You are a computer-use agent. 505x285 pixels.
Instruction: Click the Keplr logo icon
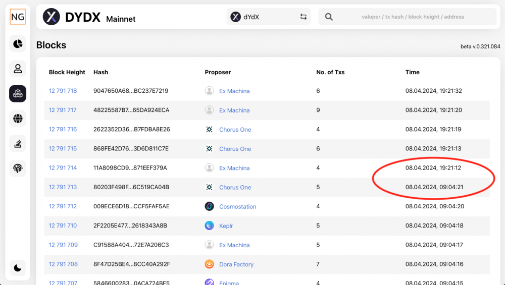click(x=210, y=225)
